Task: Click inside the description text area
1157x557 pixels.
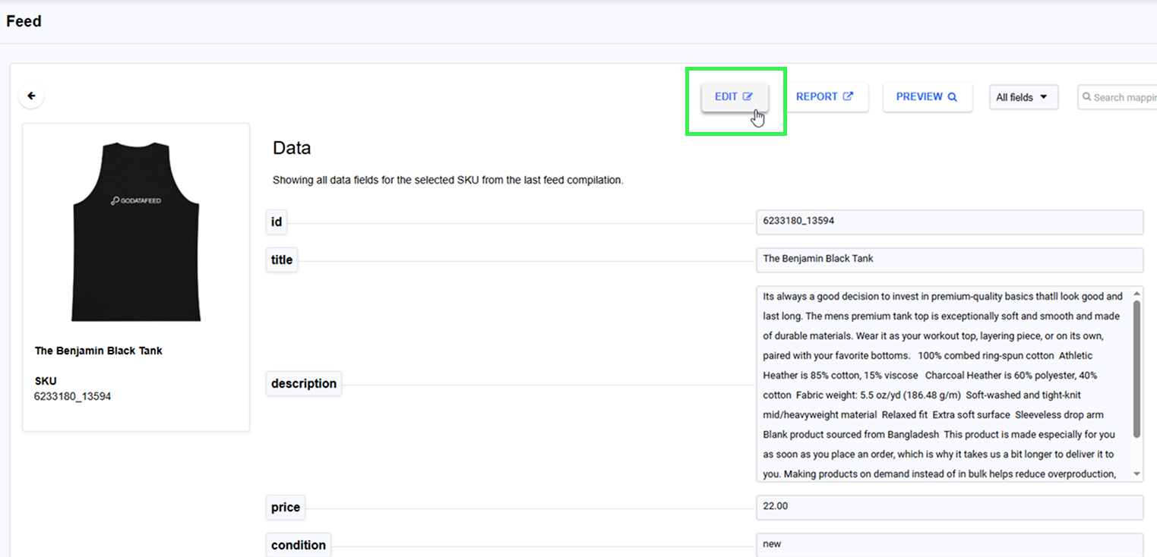Action: pos(942,384)
